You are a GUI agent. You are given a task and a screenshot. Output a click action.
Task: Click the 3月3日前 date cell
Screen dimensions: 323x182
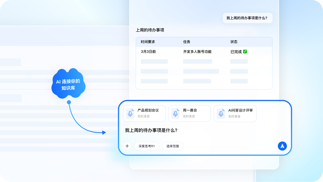coord(149,52)
